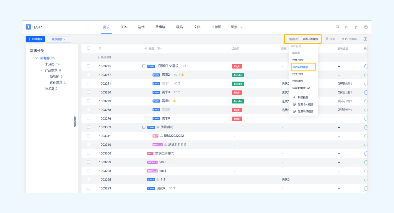Open the 视图 可访问的需求 view selector

pos(303,39)
